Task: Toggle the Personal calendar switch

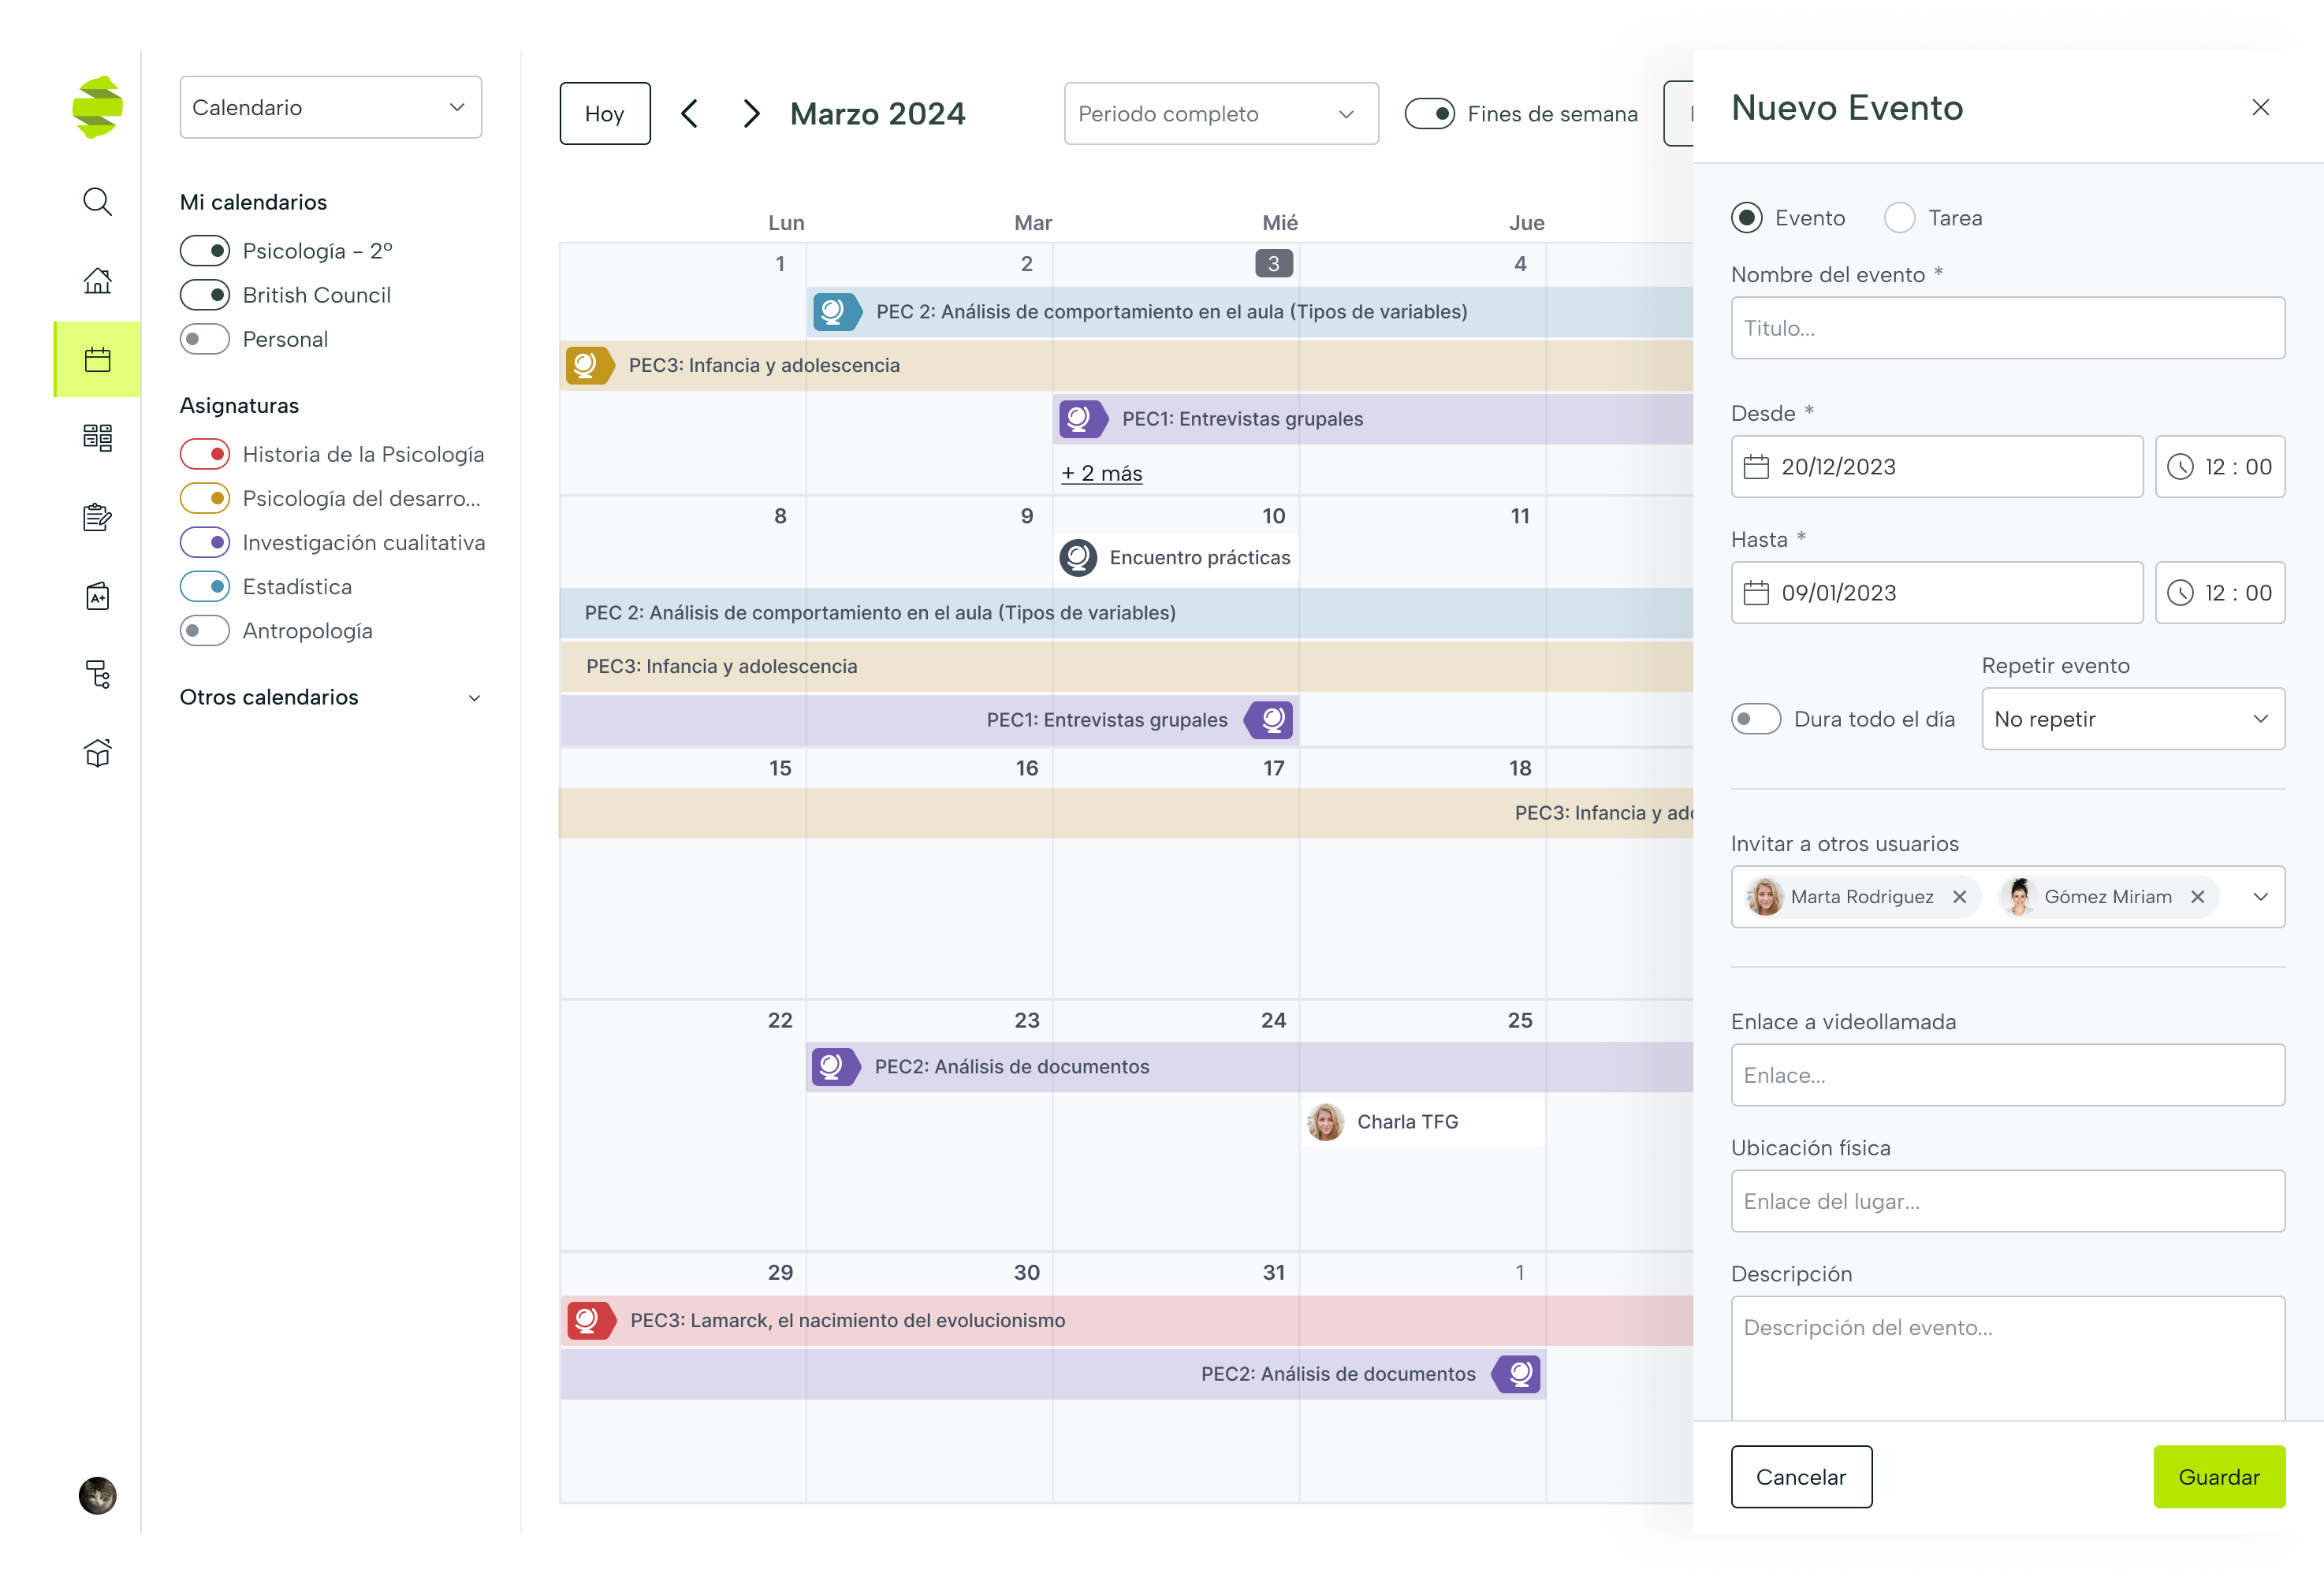Action: pyautogui.click(x=205, y=339)
